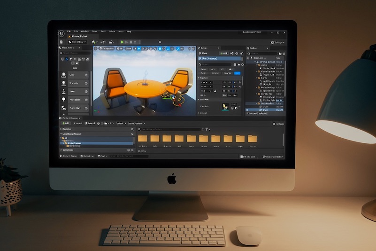Select Player Start in Place Actors

[74, 108]
